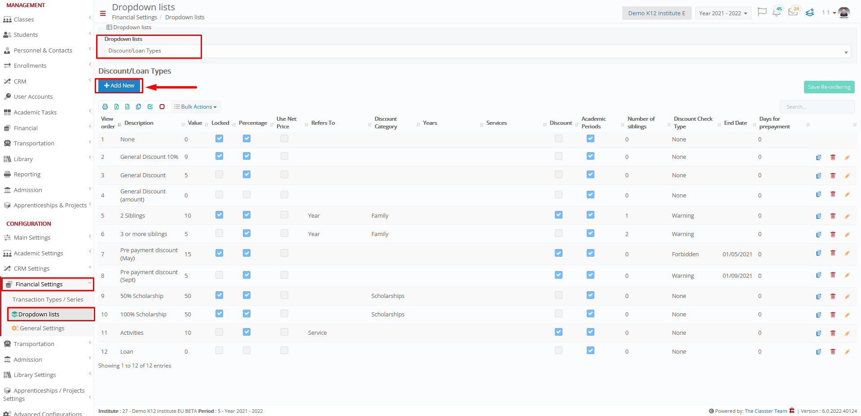
Task: Open the Bulk Actions dropdown
Action: [195, 107]
